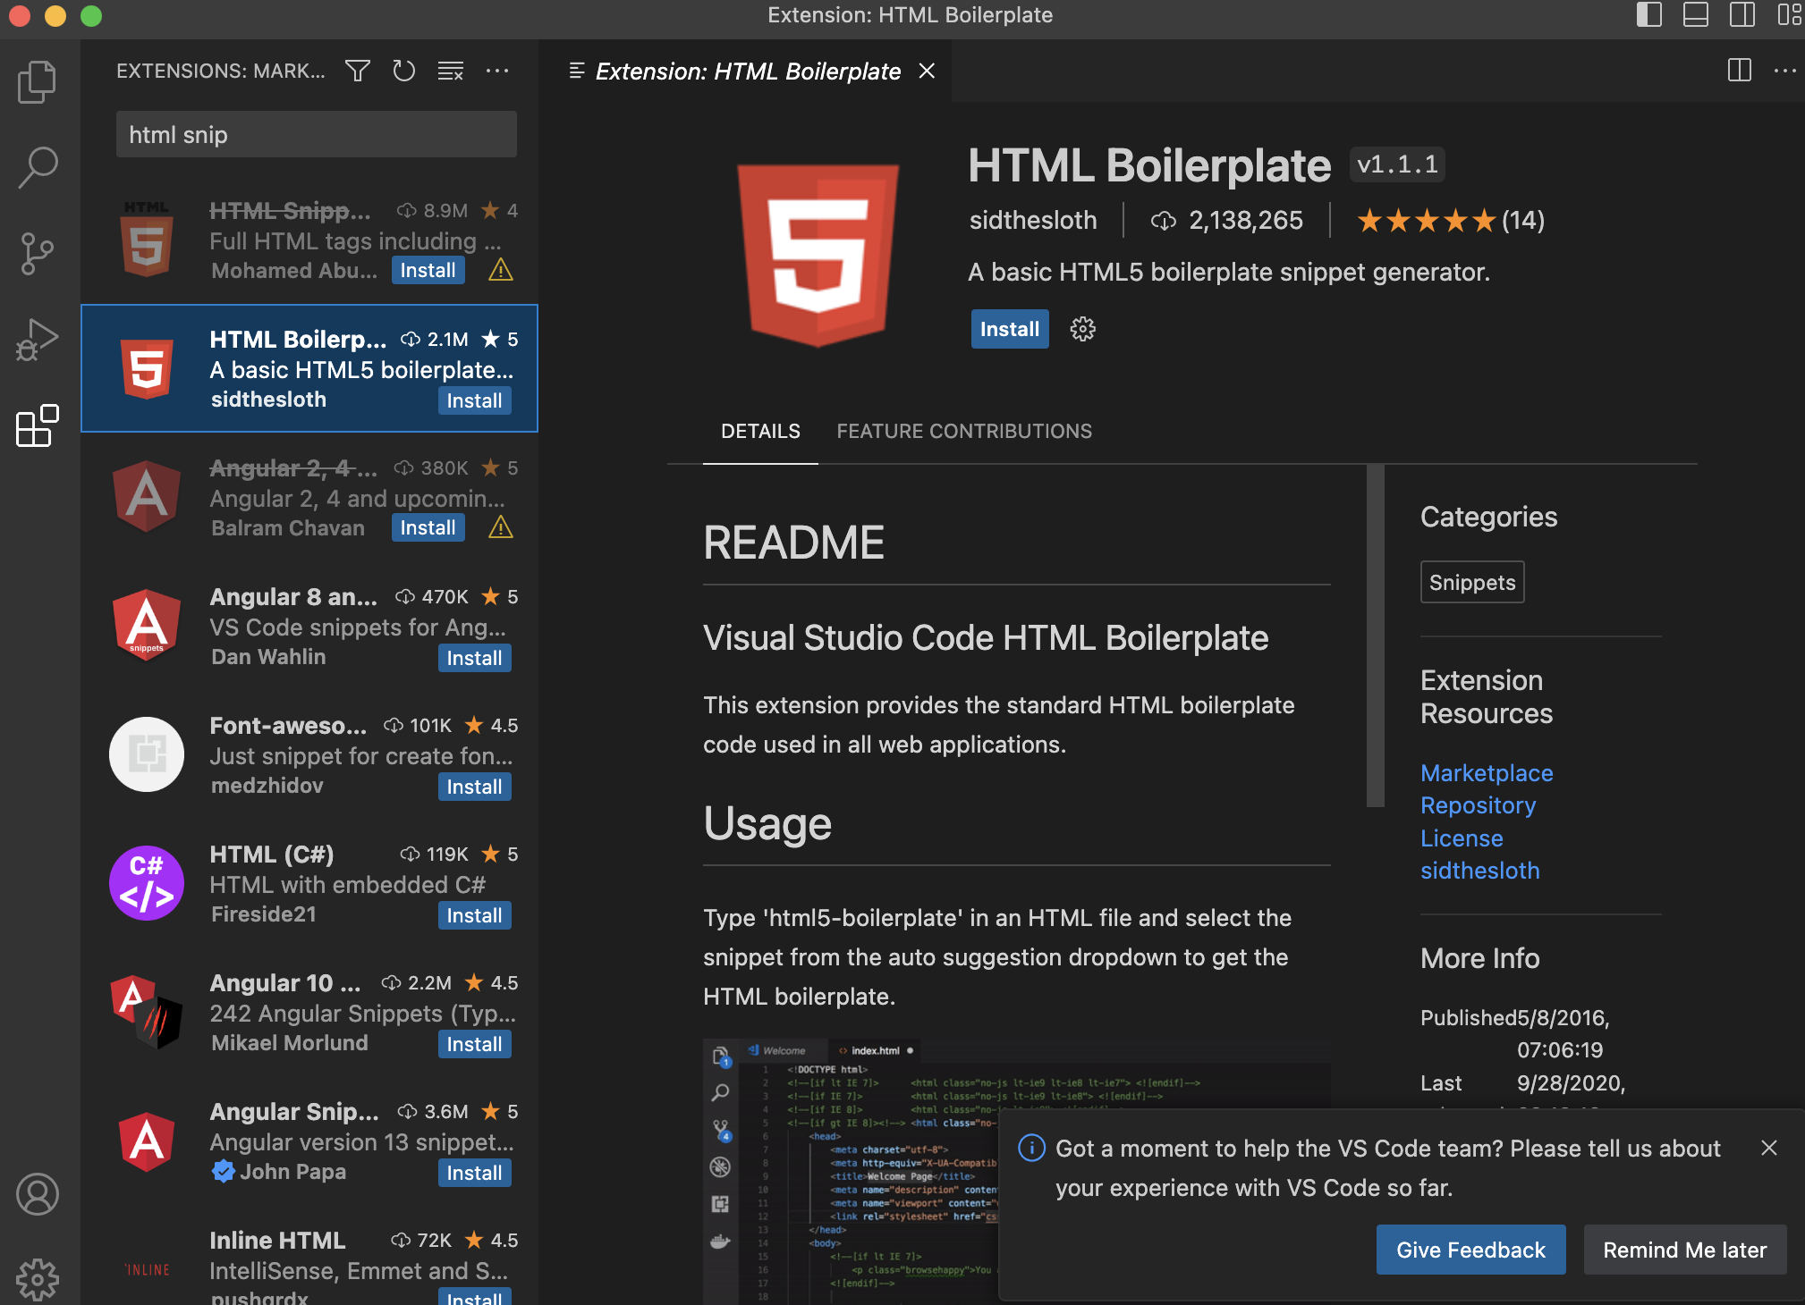Click the filter extensions funnel icon
The image size is (1805, 1305).
[358, 71]
